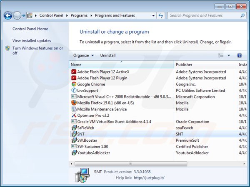This screenshot has height=187, width=250.
Task: Select Google Chrome program name
Action: (91, 84)
